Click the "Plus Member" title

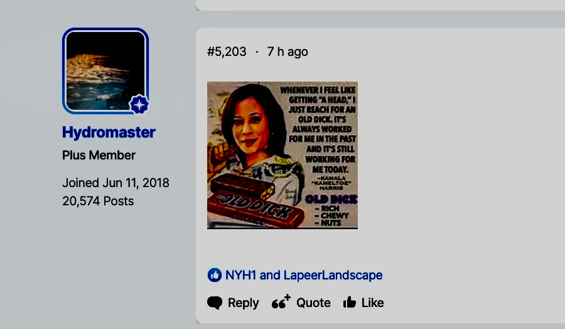(x=99, y=155)
